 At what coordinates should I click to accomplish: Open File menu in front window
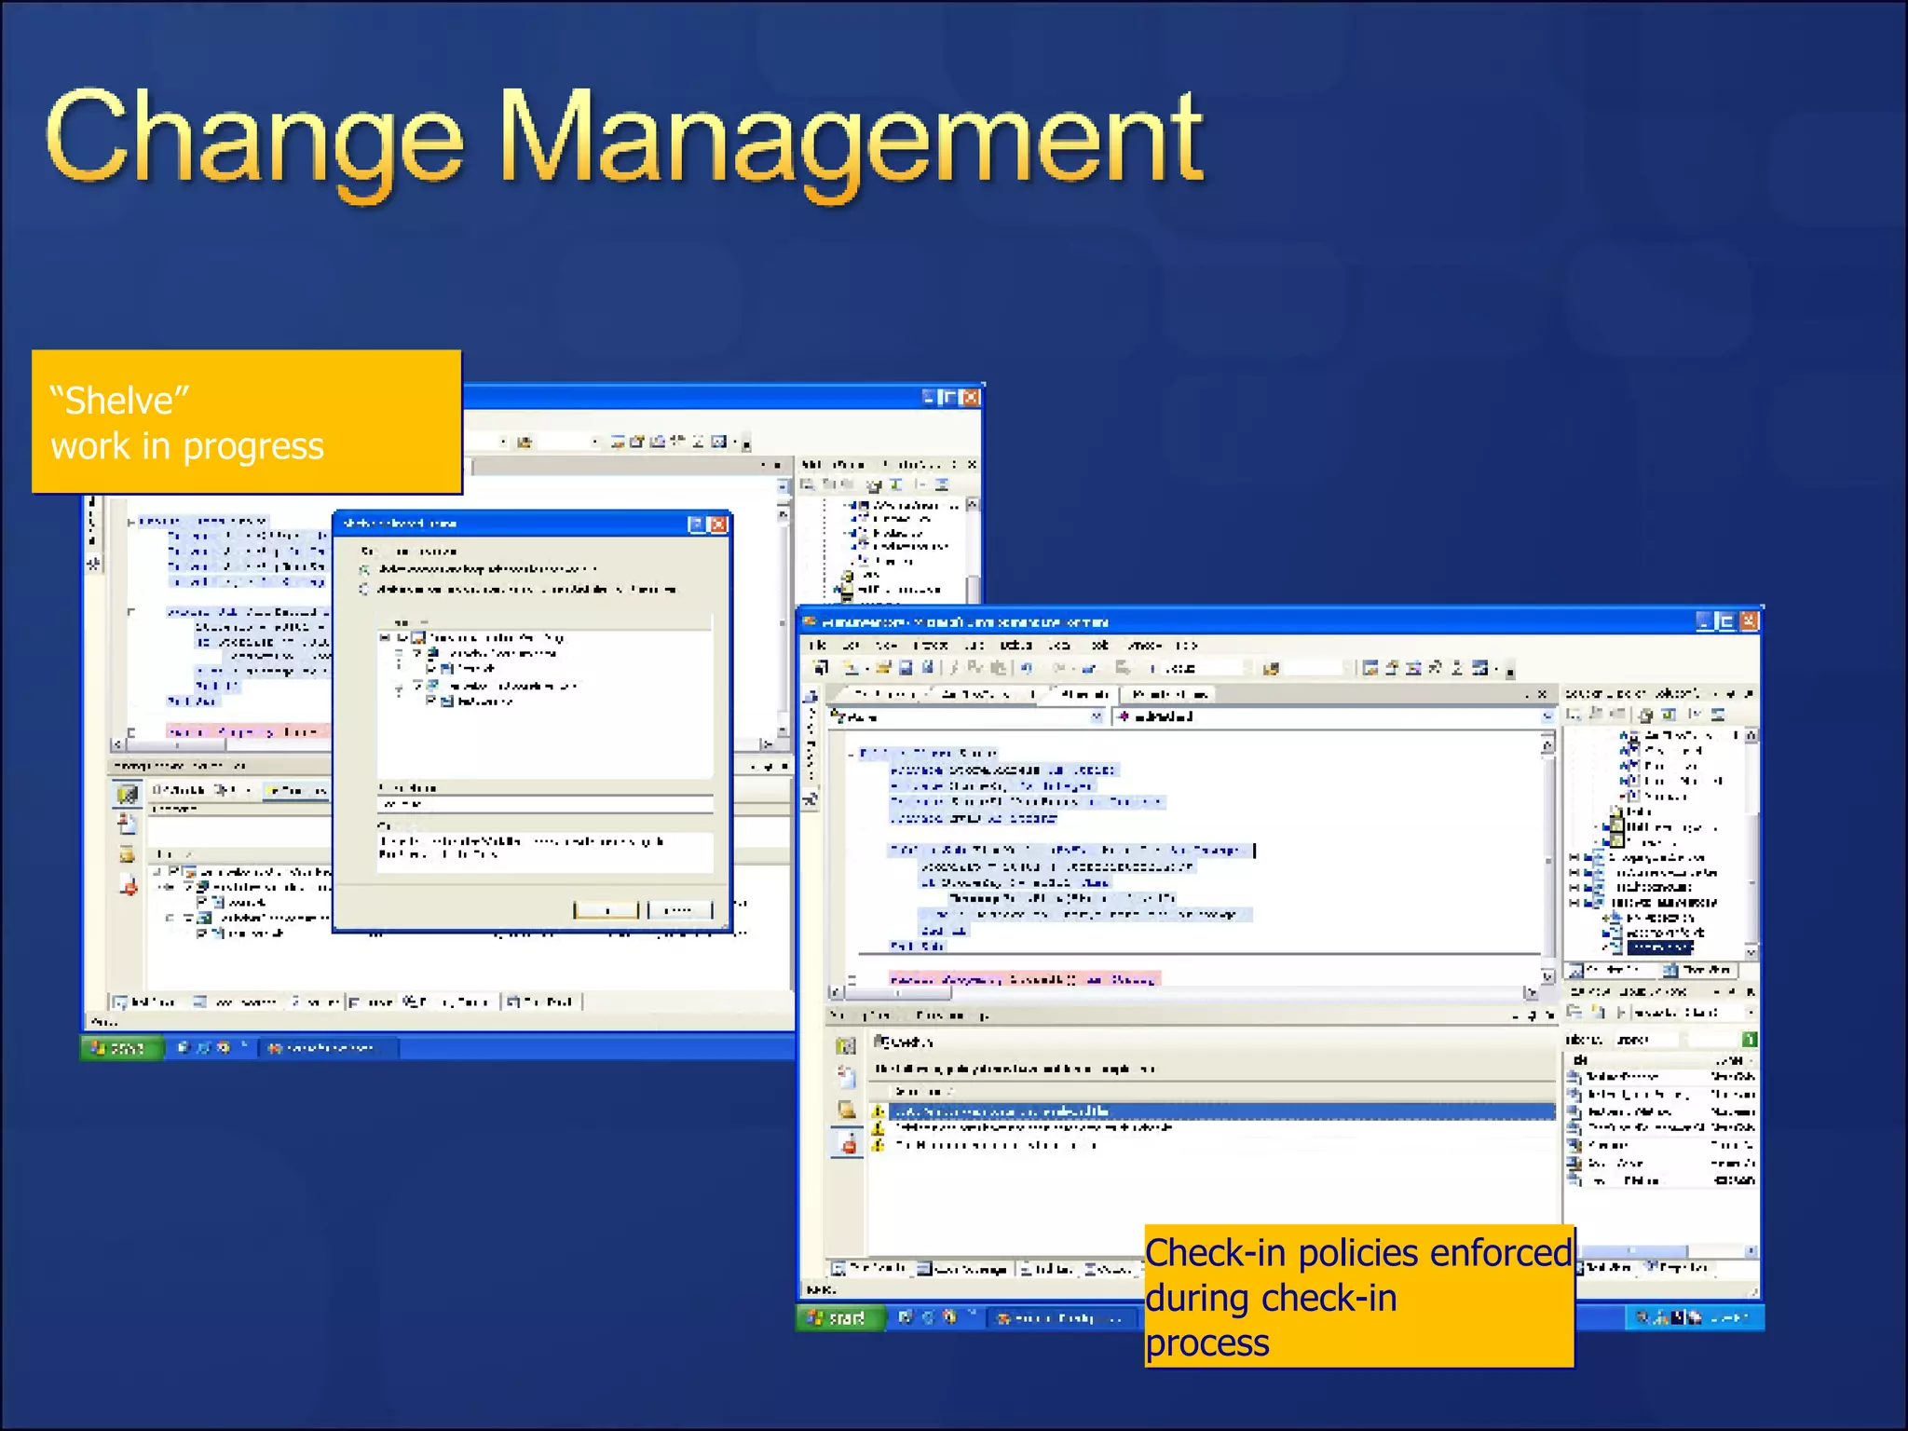818,645
